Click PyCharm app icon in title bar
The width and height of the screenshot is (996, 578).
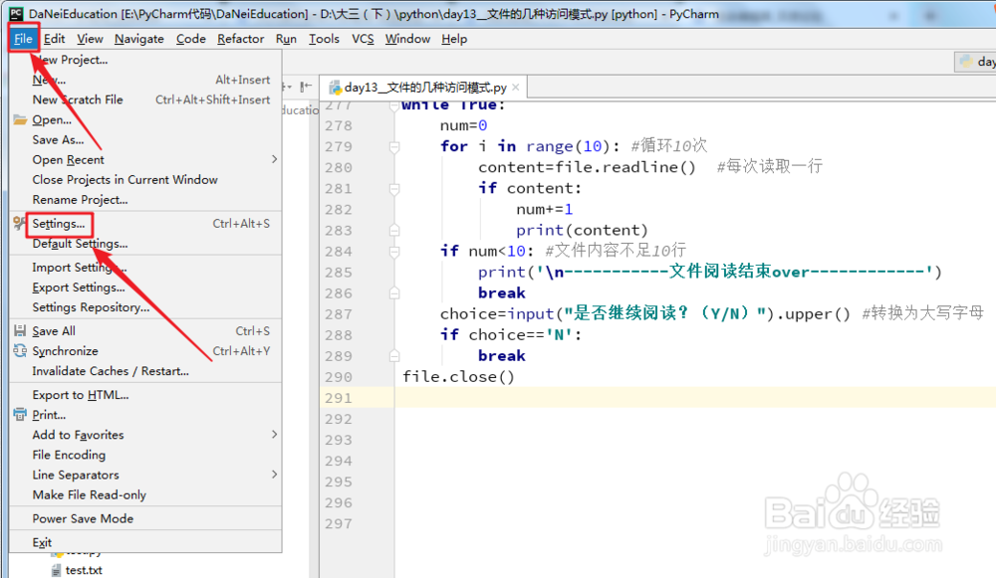pyautogui.click(x=16, y=13)
